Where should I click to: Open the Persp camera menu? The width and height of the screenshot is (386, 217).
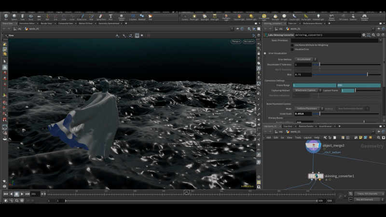pyautogui.click(x=236, y=41)
